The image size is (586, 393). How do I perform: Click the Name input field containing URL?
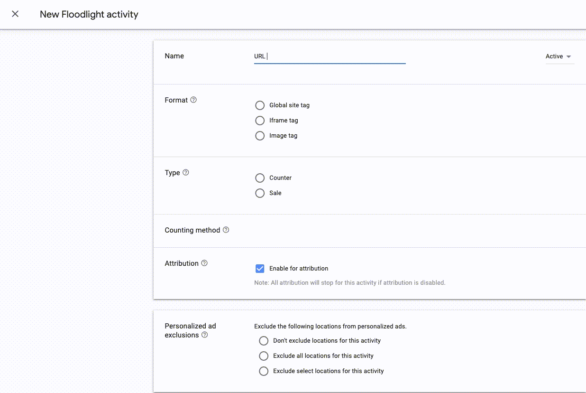point(330,56)
